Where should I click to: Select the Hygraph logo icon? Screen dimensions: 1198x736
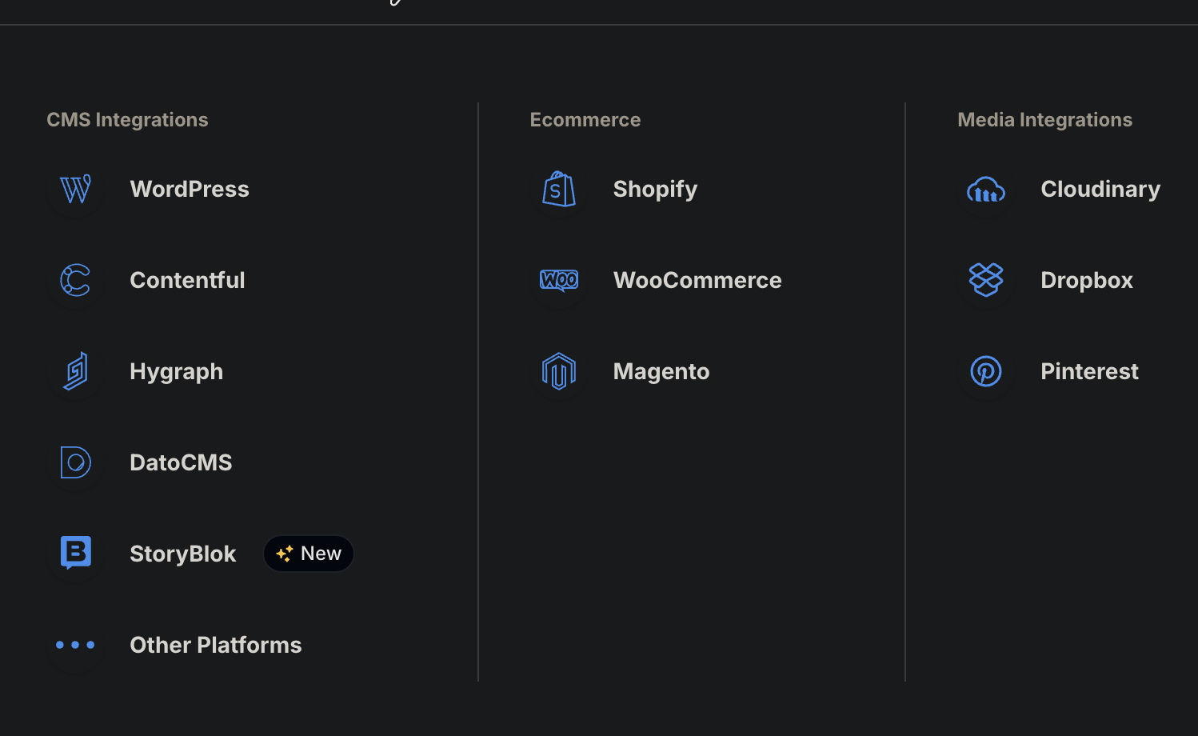point(76,372)
